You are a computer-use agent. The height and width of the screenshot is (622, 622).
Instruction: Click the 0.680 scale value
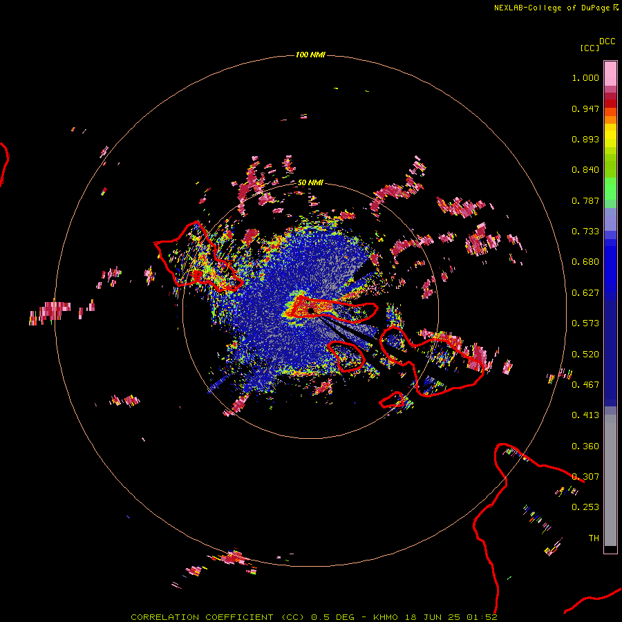click(585, 262)
